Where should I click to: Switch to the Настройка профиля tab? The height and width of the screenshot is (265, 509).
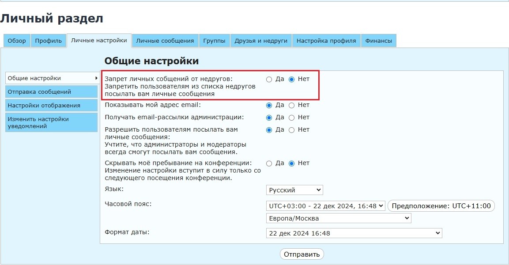click(x=326, y=40)
